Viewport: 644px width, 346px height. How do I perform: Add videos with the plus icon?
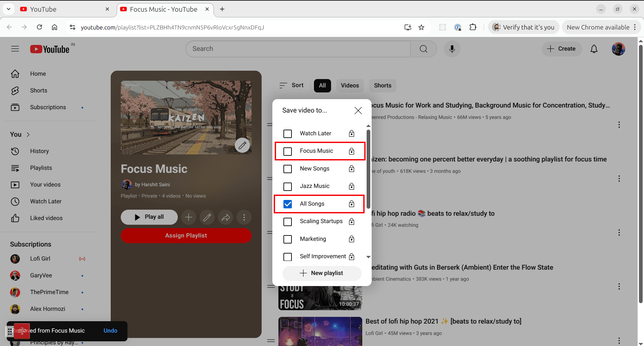(189, 217)
